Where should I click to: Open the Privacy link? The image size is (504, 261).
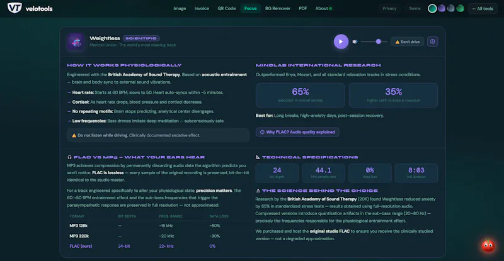389,9
